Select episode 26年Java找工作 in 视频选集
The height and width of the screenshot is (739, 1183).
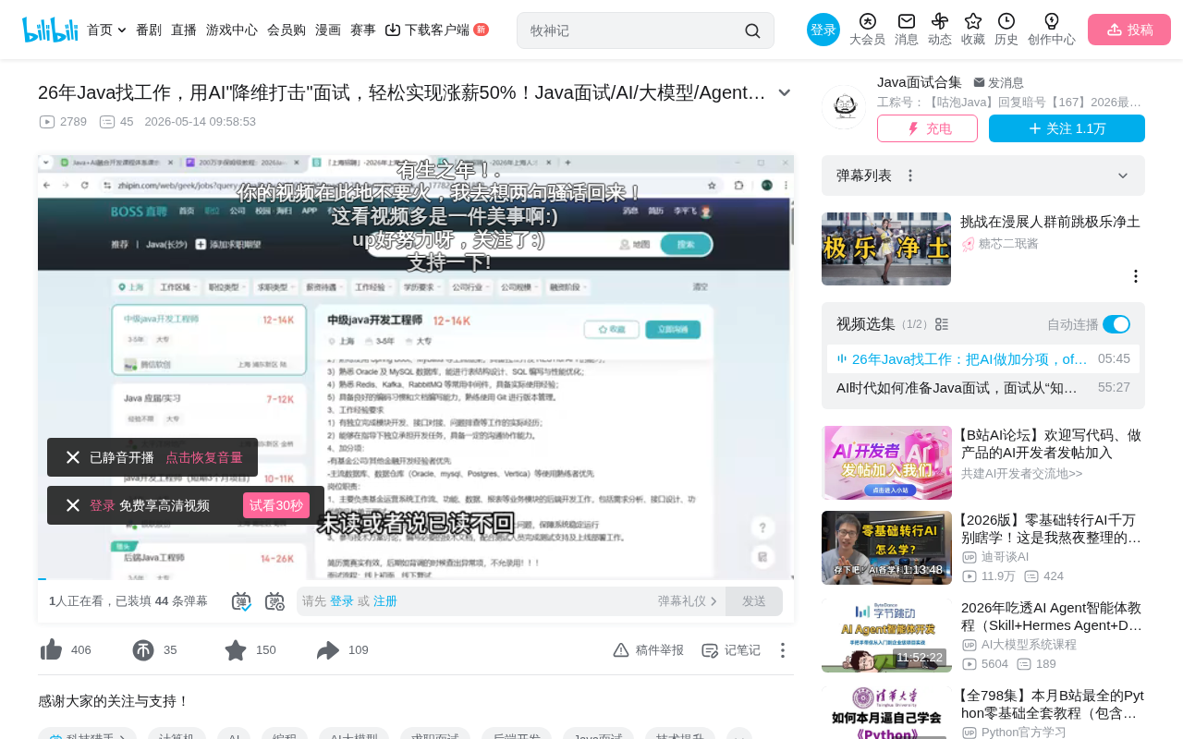(983, 358)
